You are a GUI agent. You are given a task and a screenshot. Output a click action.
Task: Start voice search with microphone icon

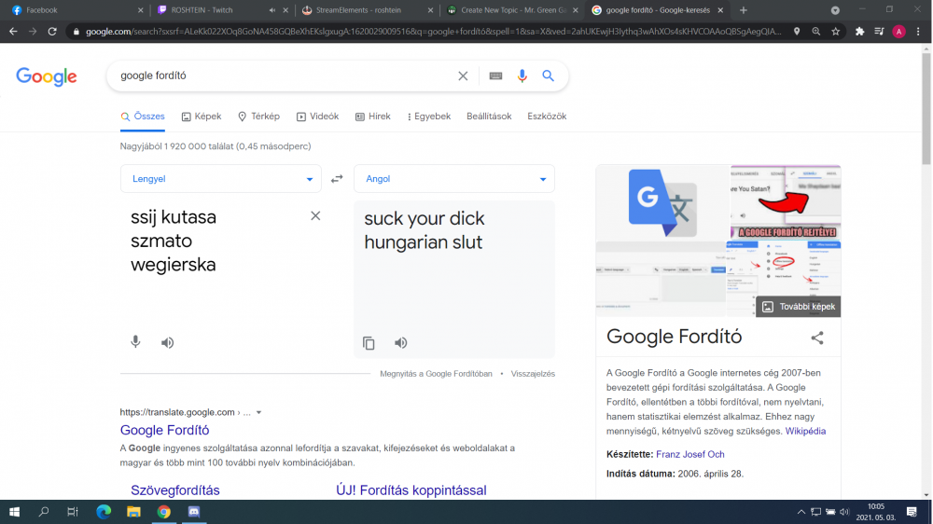point(522,76)
